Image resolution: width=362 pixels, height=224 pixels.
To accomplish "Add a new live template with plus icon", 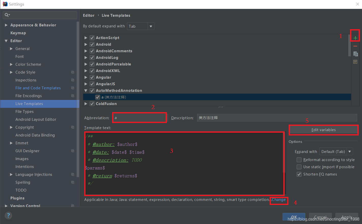I will [x=355, y=38].
